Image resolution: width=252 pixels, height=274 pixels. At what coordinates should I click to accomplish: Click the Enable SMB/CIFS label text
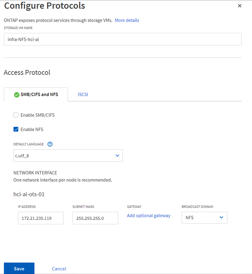click(x=37, y=115)
